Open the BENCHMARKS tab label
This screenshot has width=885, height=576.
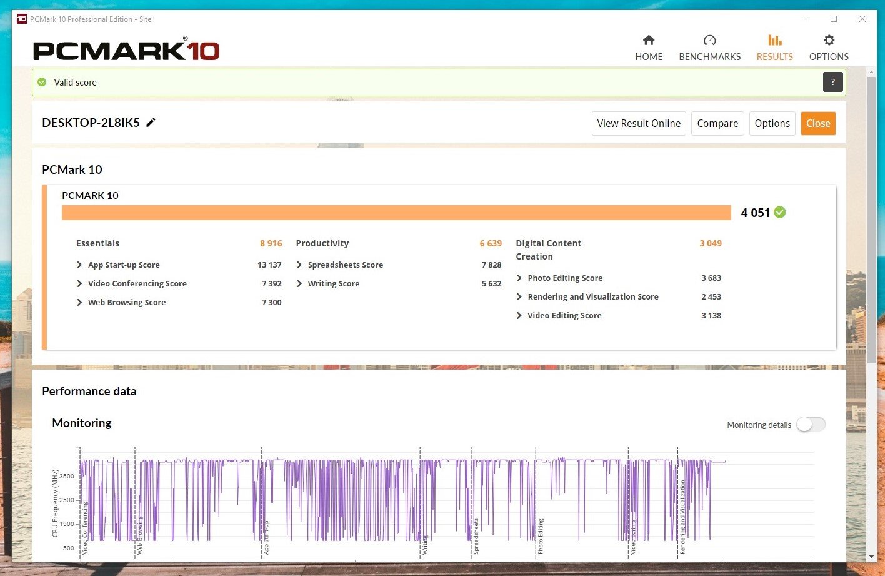[x=710, y=56]
